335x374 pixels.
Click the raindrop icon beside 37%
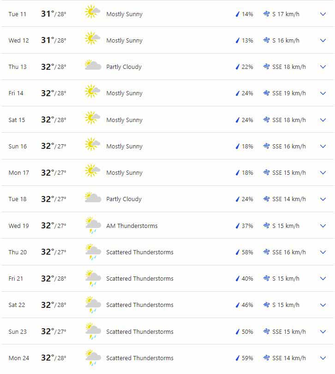[x=237, y=226]
